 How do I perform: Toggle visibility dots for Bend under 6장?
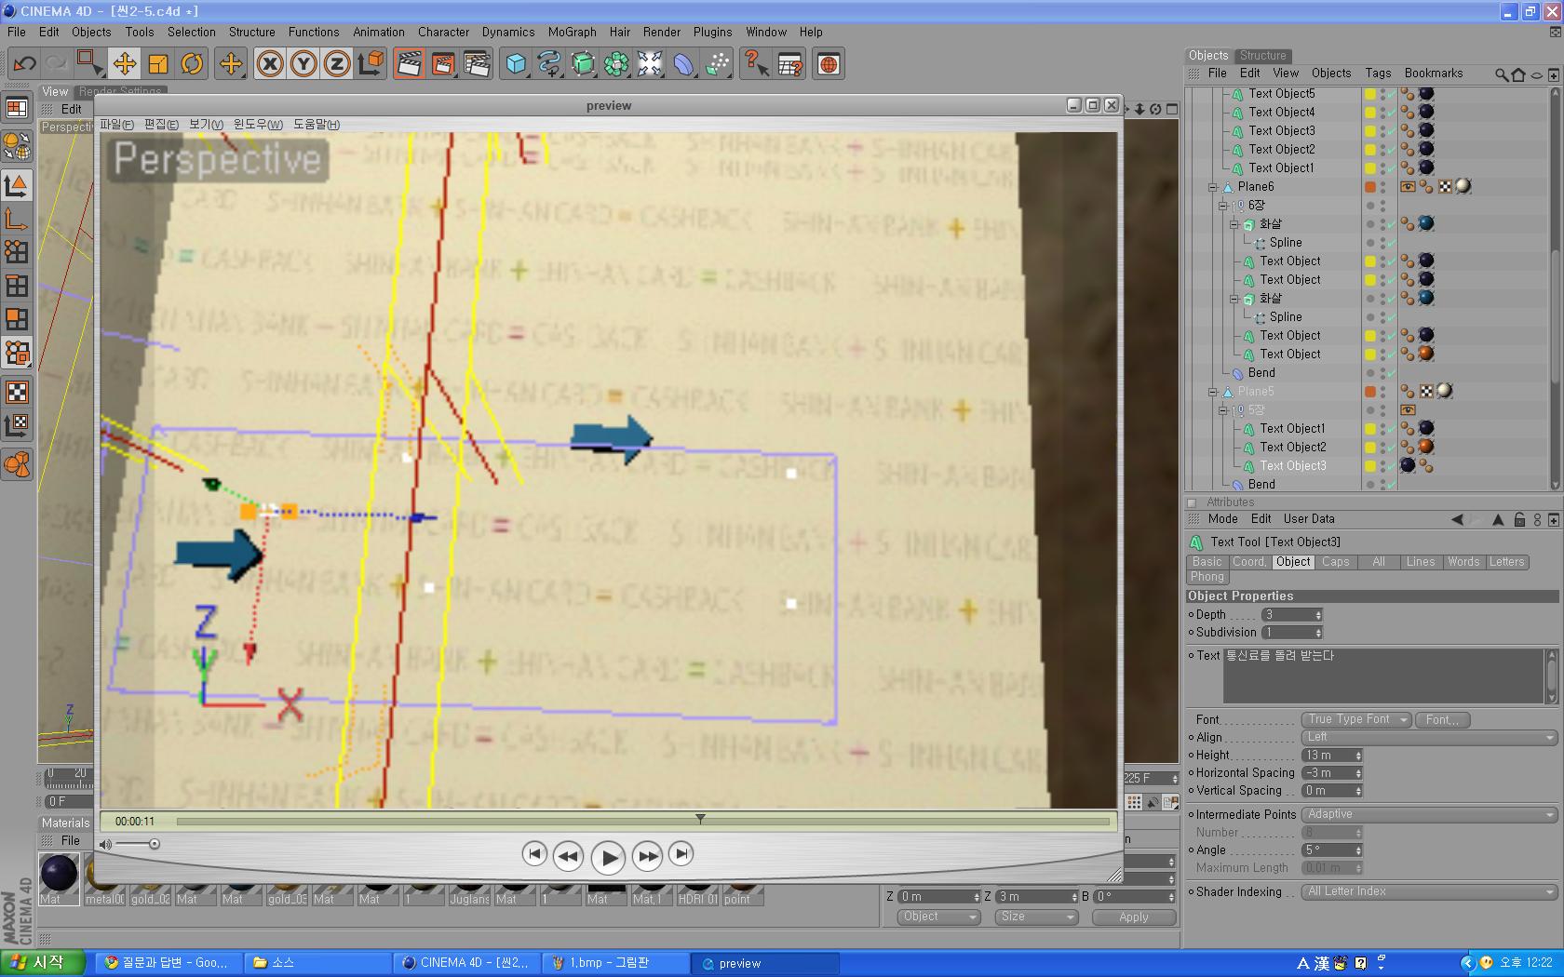[x=1382, y=373]
